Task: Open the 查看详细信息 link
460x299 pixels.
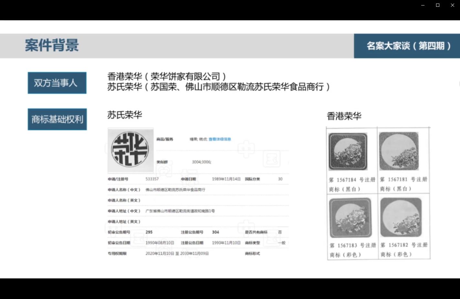Action: [x=220, y=139]
